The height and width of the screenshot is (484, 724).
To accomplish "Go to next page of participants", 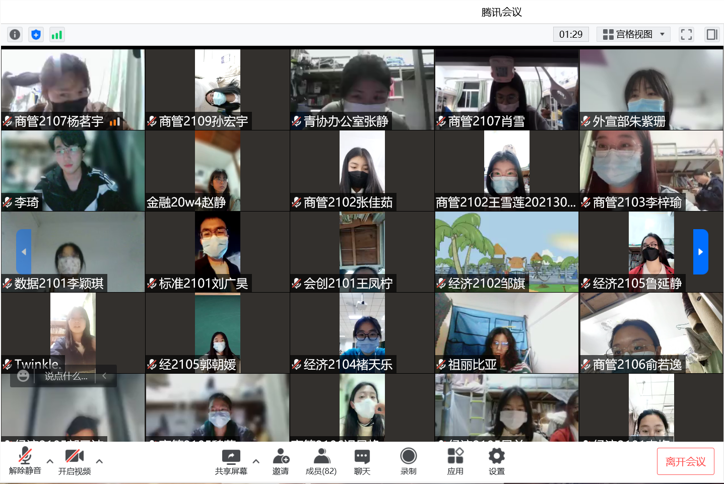I will coord(700,252).
